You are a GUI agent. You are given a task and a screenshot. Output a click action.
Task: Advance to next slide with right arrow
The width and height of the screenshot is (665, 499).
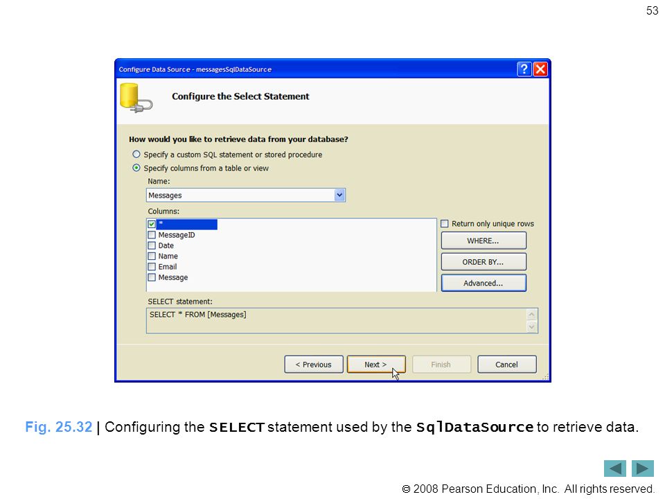[643, 469]
